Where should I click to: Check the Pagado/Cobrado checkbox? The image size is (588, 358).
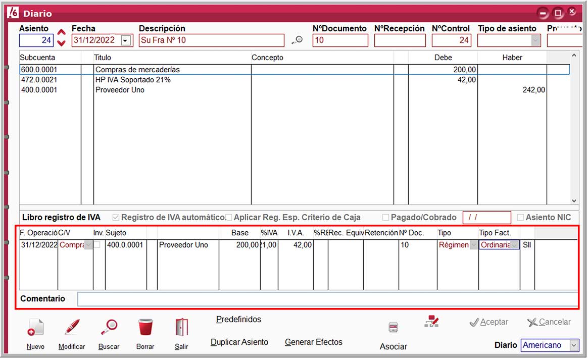click(x=385, y=218)
